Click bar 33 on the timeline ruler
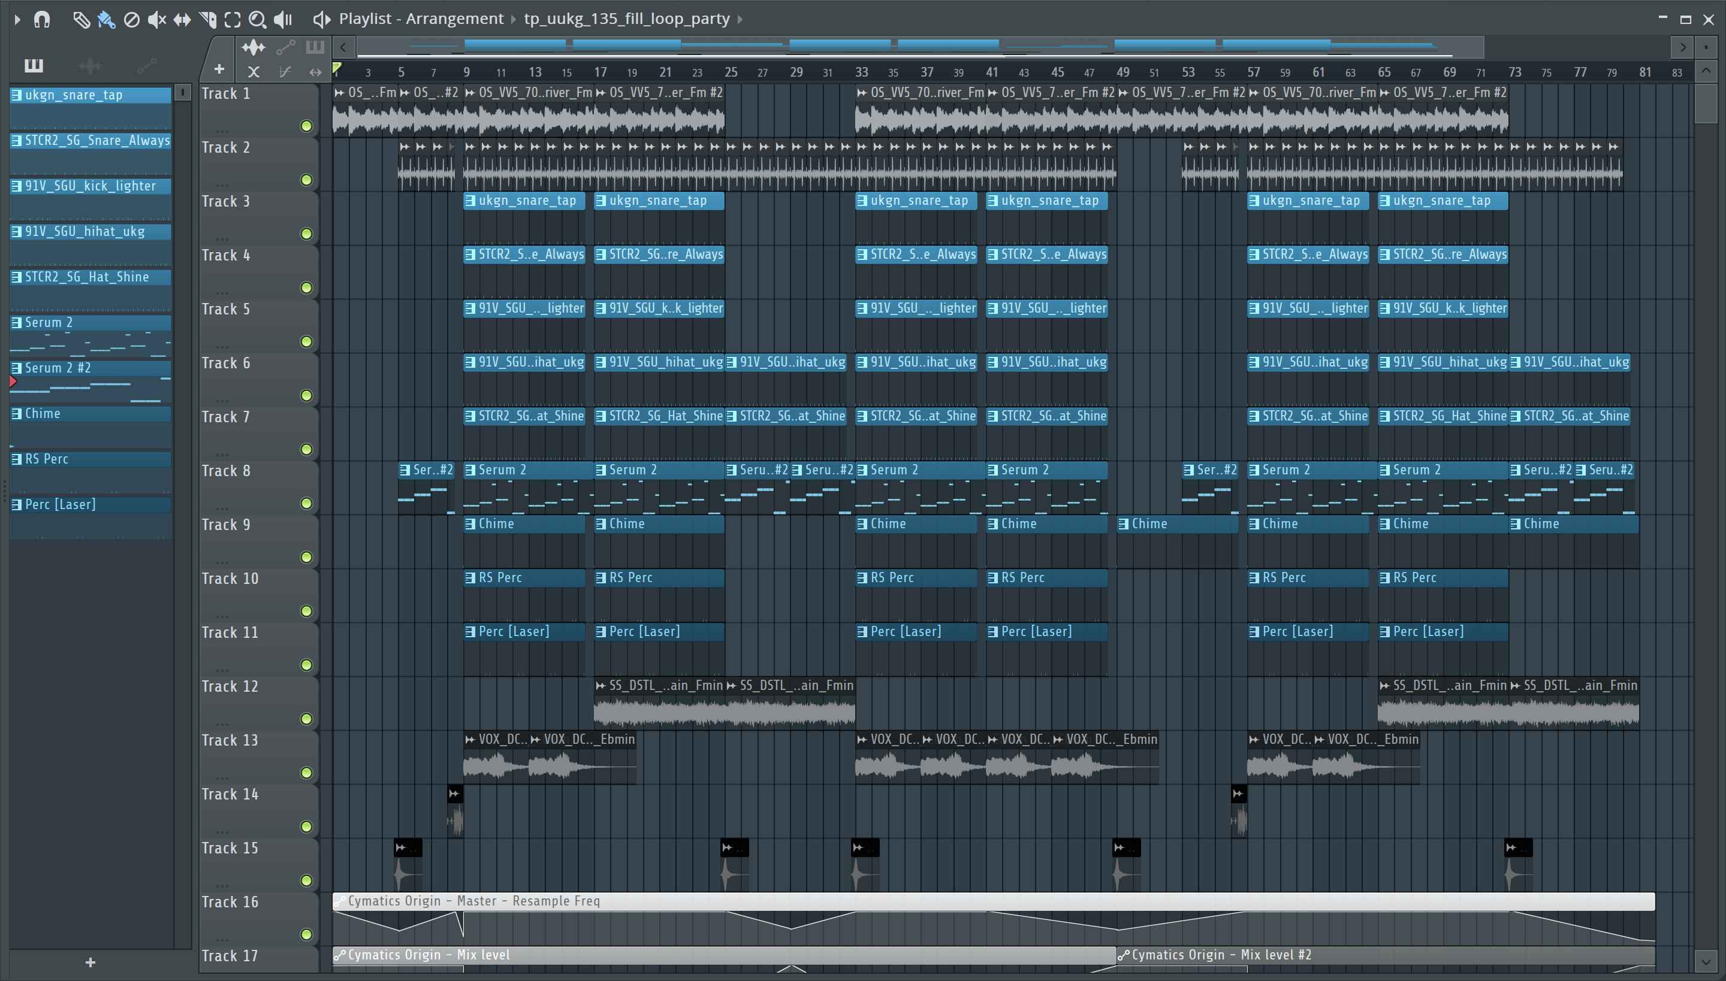Image resolution: width=1726 pixels, height=981 pixels. click(862, 71)
